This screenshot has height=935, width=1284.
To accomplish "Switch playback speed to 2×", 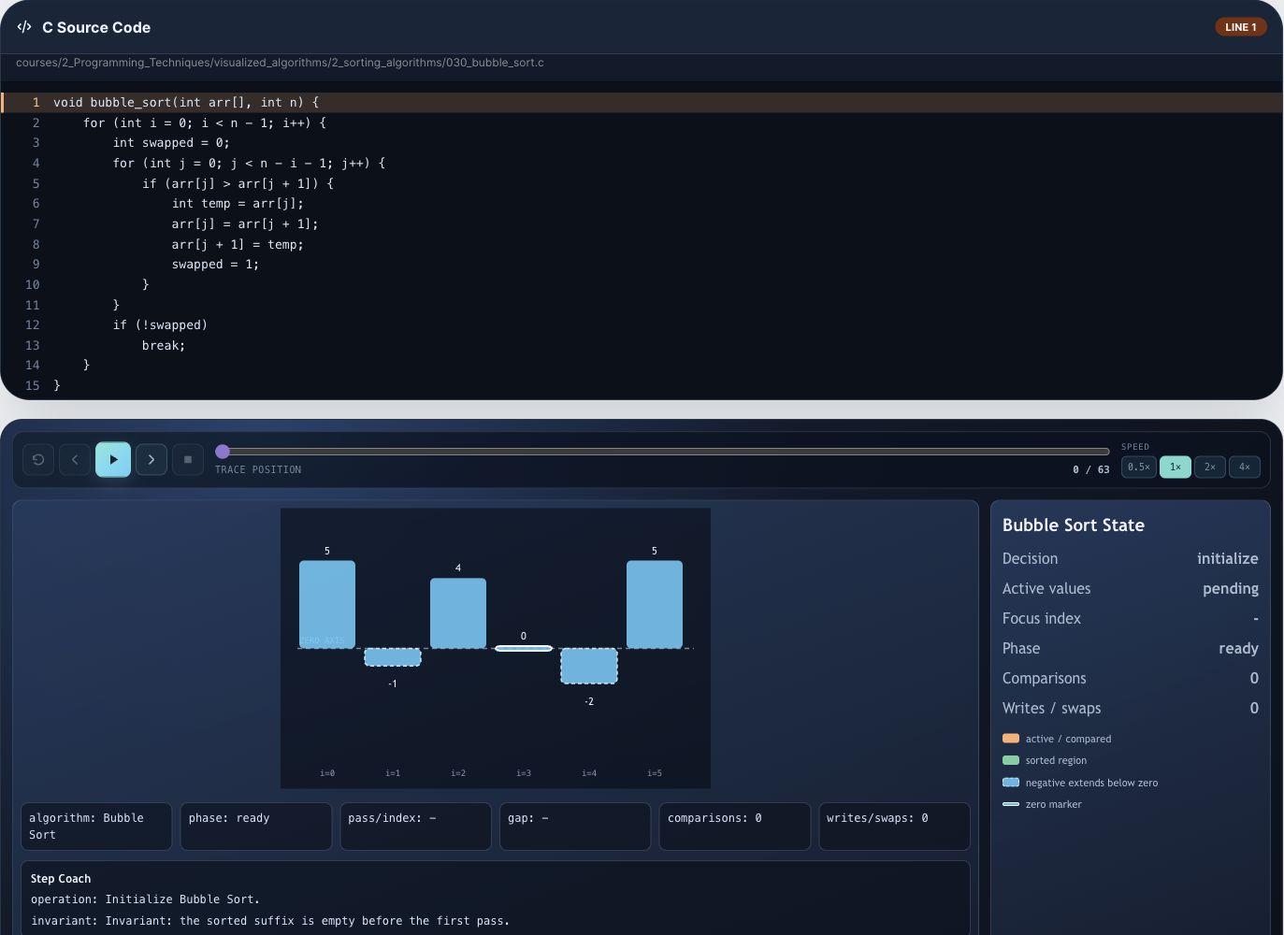I will click(x=1210, y=467).
